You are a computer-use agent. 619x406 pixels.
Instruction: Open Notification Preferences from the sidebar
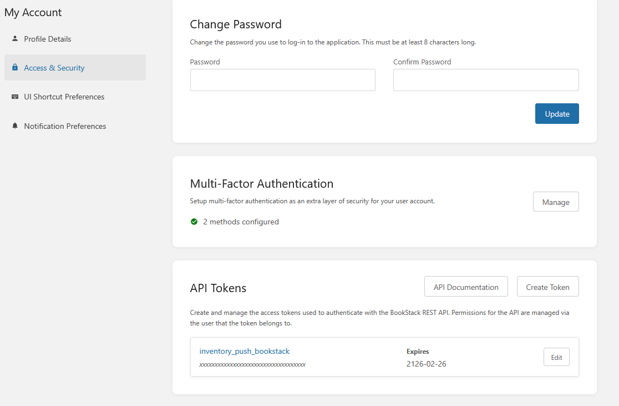tap(65, 126)
